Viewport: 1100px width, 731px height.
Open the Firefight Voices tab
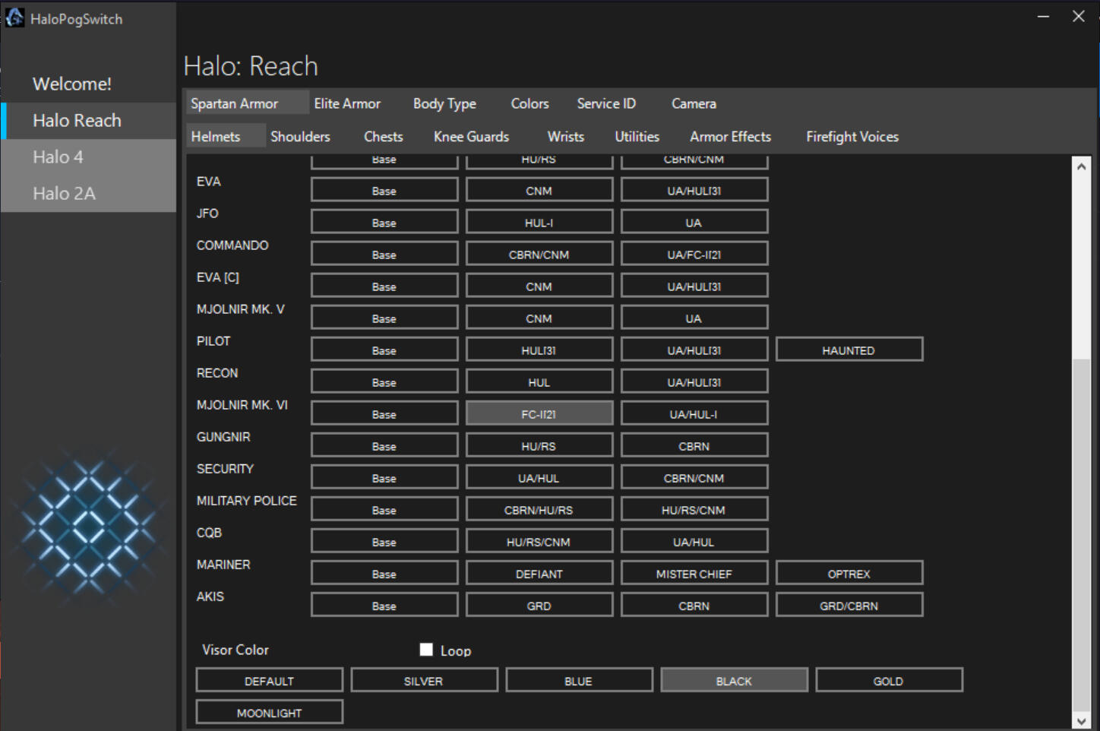[852, 137]
